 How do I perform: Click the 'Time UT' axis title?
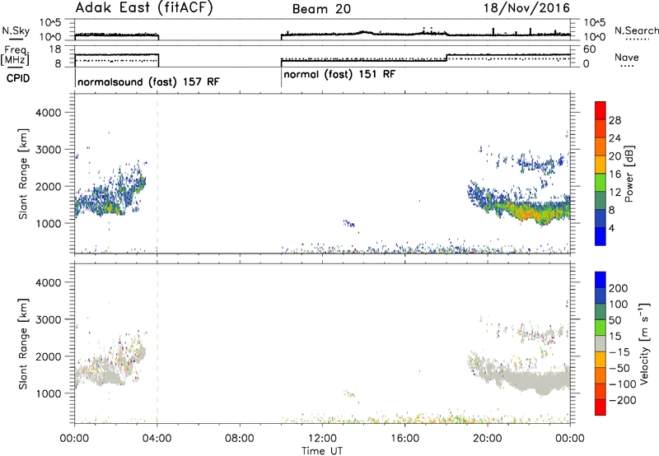click(x=322, y=451)
